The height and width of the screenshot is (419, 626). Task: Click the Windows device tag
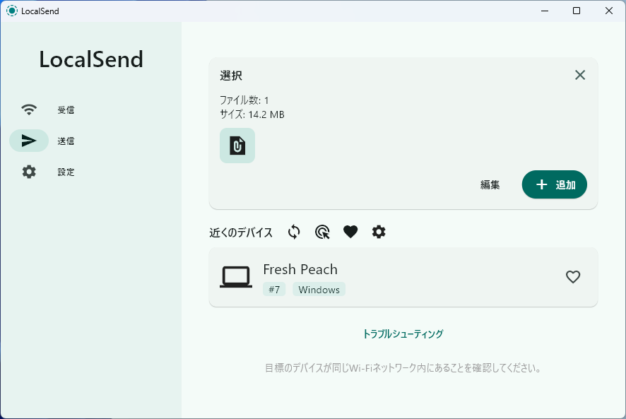point(319,290)
